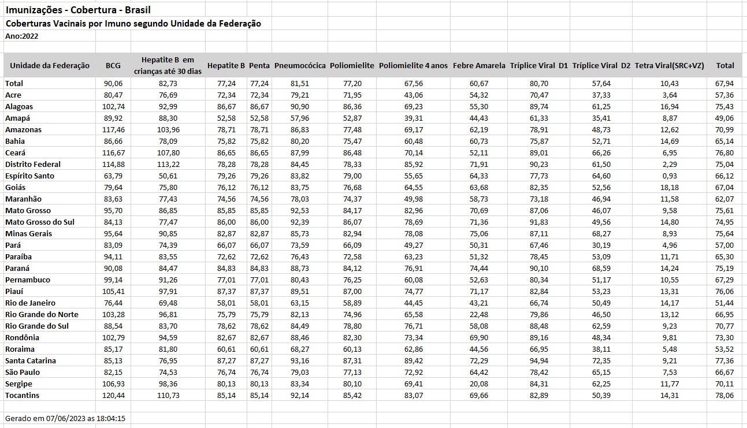Select the 'Penta' column header
Screen dimensions: 747x428
[259, 66]
